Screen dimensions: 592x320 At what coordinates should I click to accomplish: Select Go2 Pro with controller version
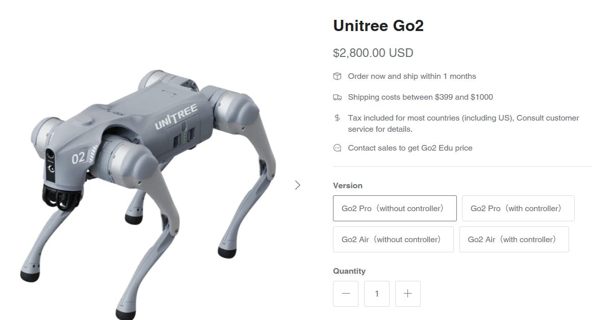518,208
